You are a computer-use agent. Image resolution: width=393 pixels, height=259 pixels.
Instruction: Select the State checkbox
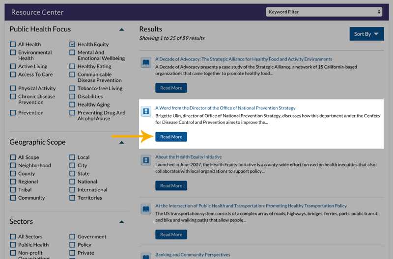72,174
